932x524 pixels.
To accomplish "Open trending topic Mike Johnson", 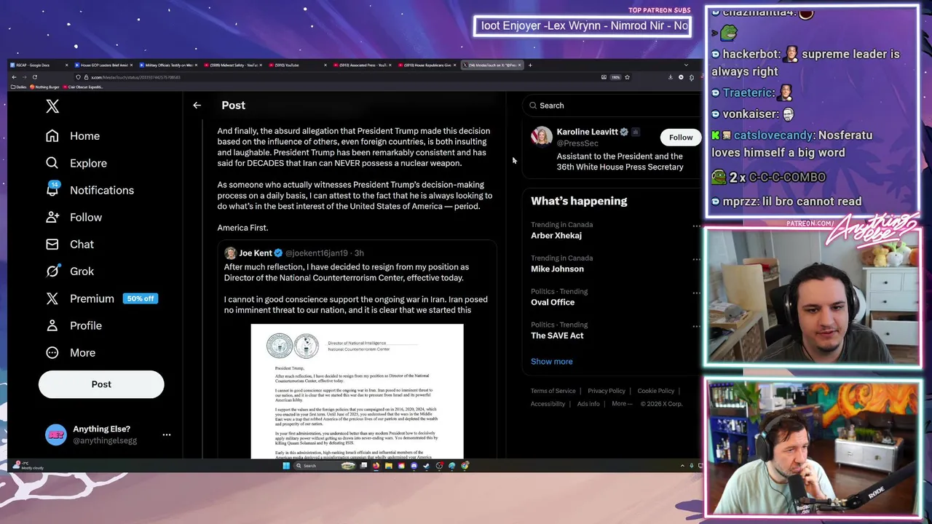I will pyautogui.click(x=557, y=269).
